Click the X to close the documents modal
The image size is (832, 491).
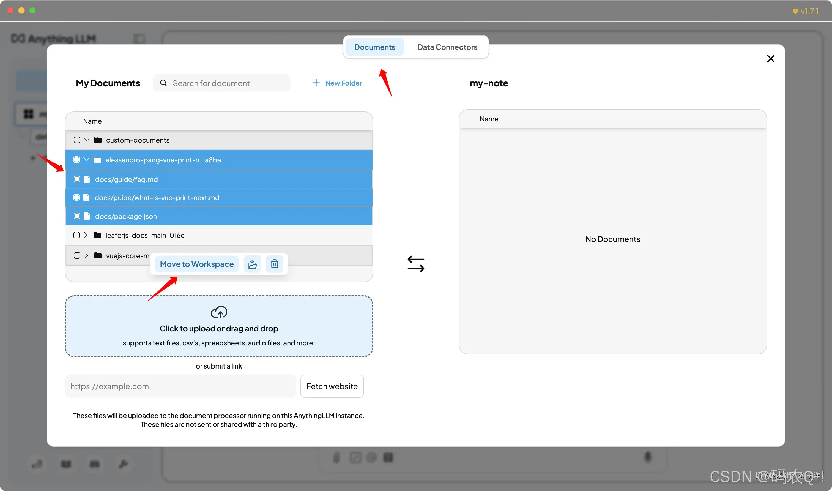click(x=770, y=59)
